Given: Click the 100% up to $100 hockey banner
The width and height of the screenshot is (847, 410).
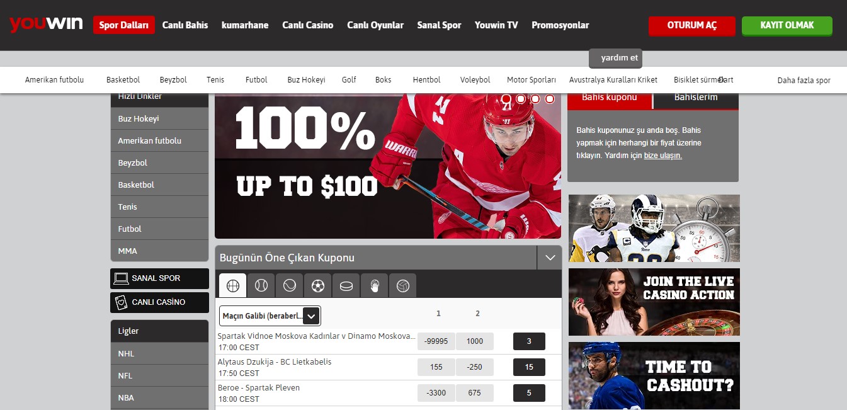Looking at the screenshot, I should pos(388,166).
